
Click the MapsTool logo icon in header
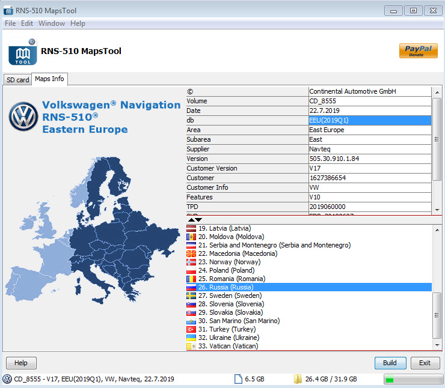point(22,53)
